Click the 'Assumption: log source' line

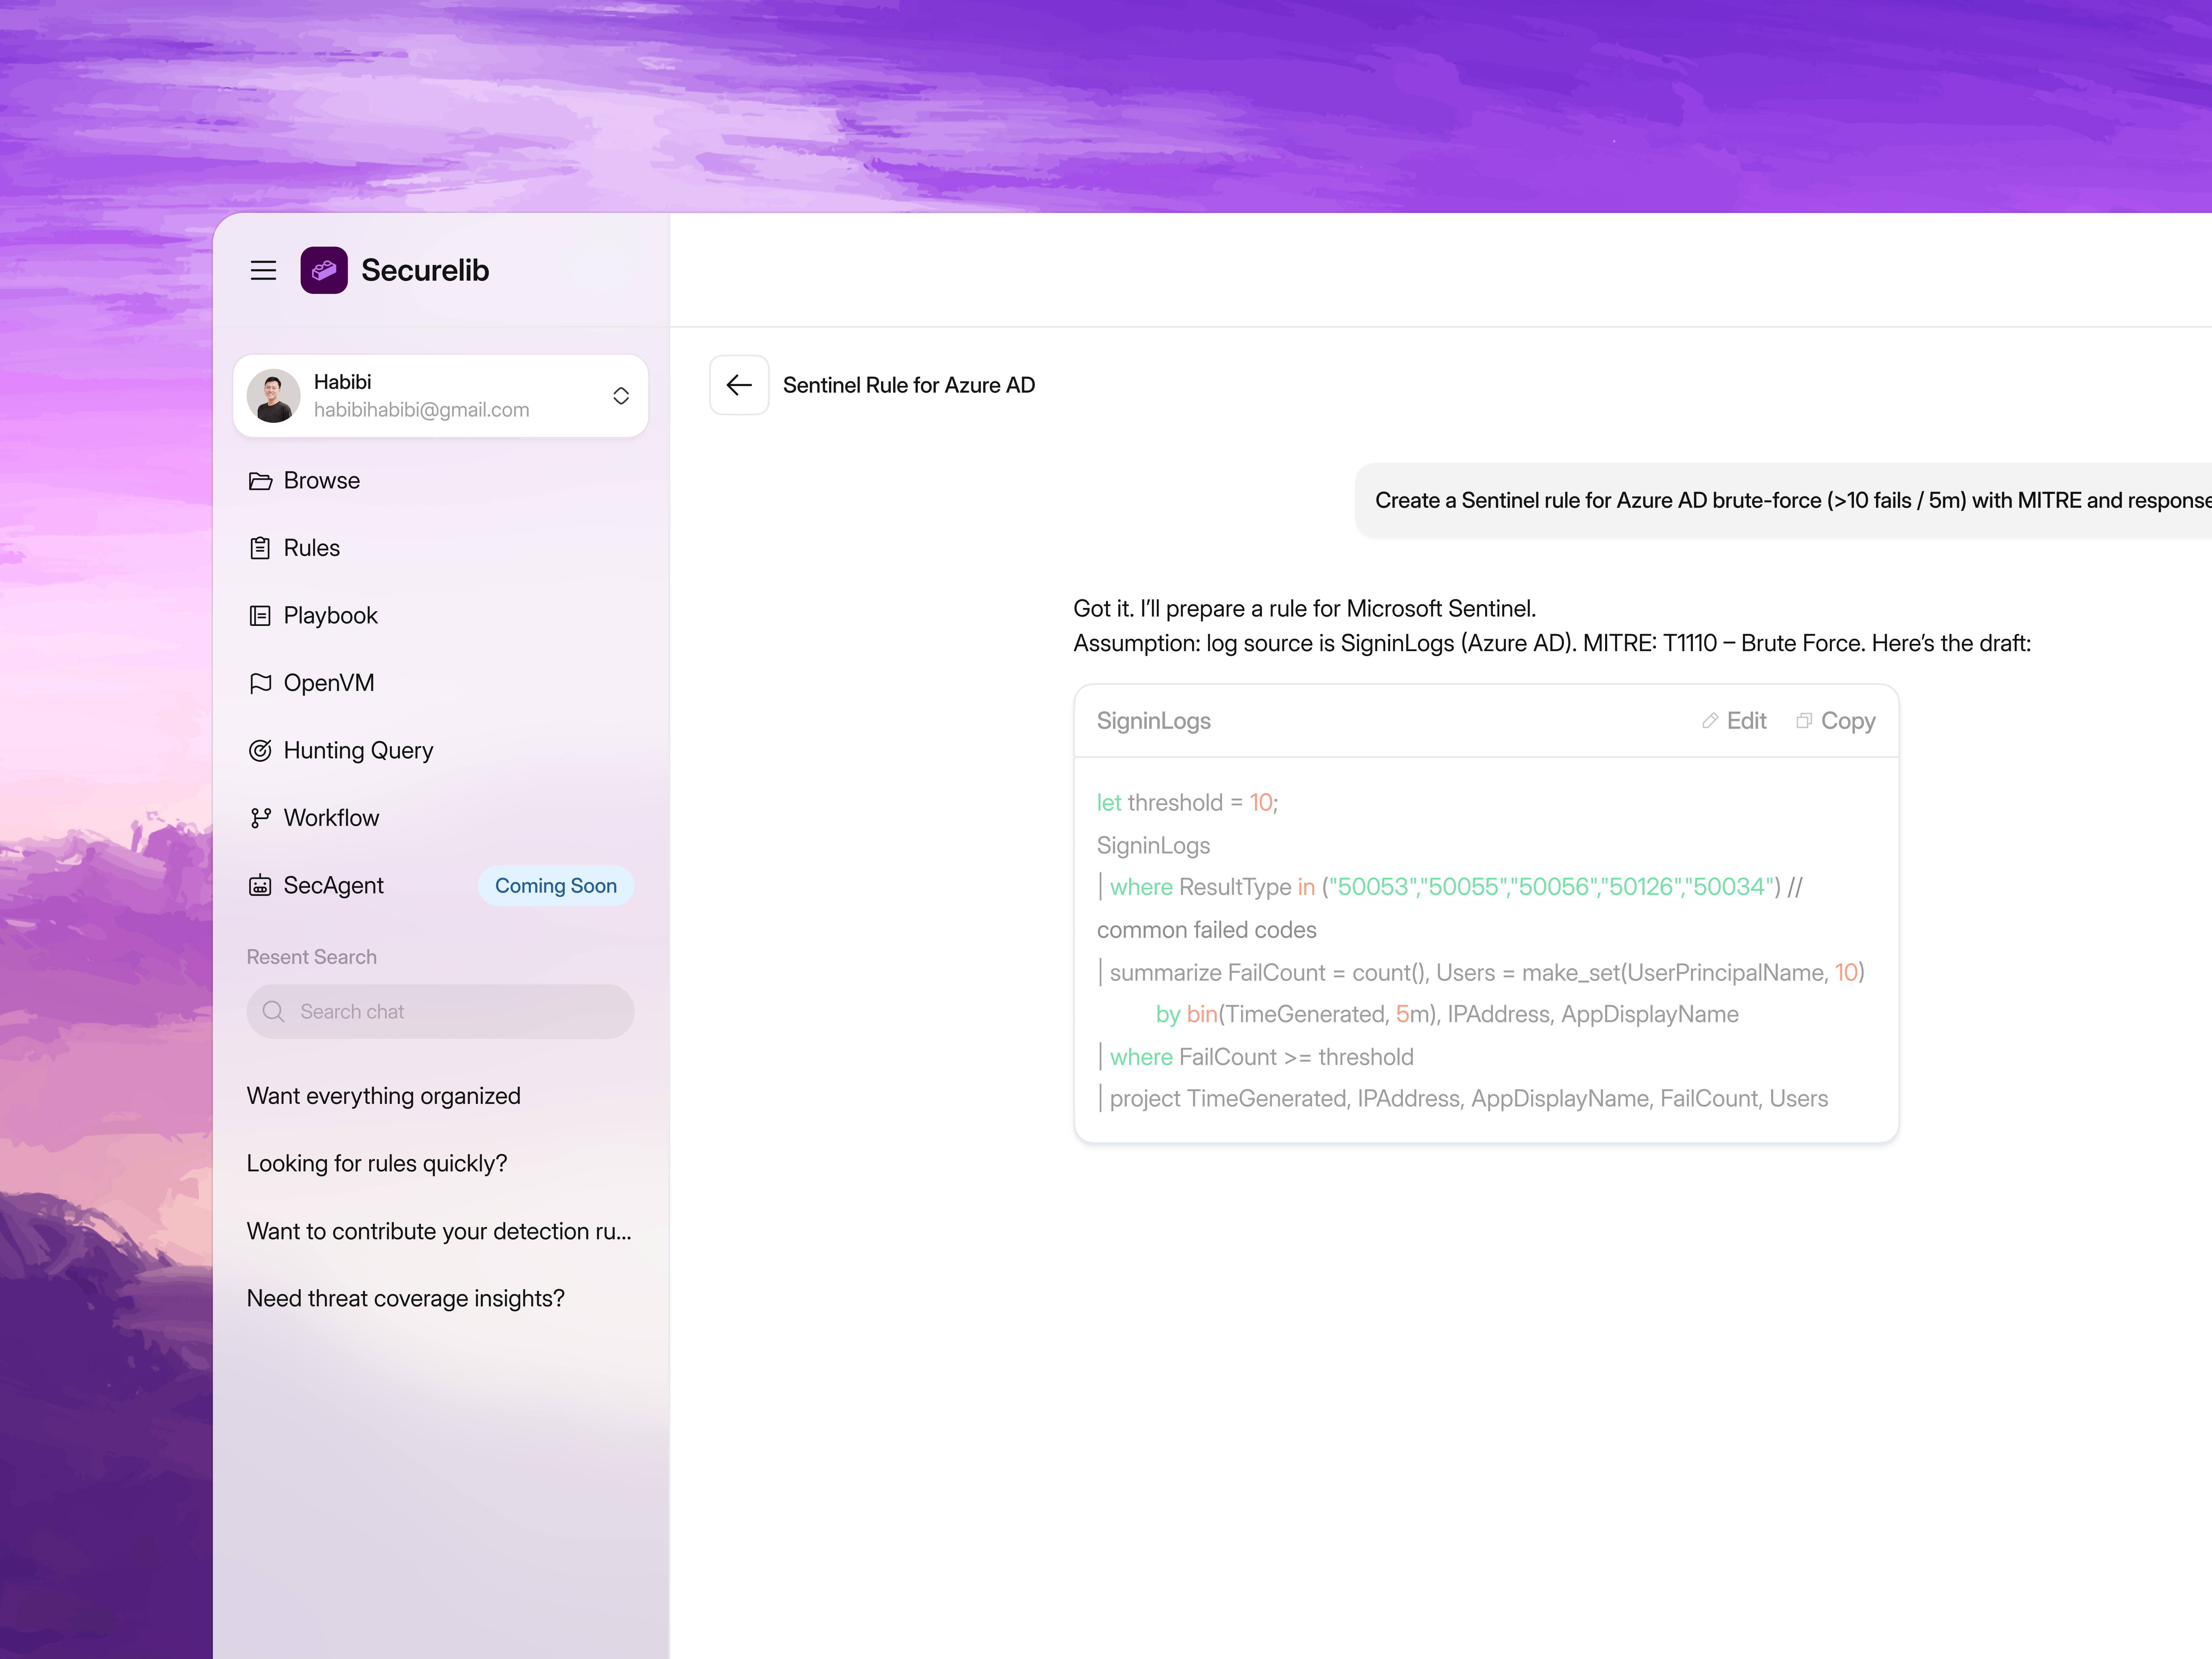(x=1552, y=643)
